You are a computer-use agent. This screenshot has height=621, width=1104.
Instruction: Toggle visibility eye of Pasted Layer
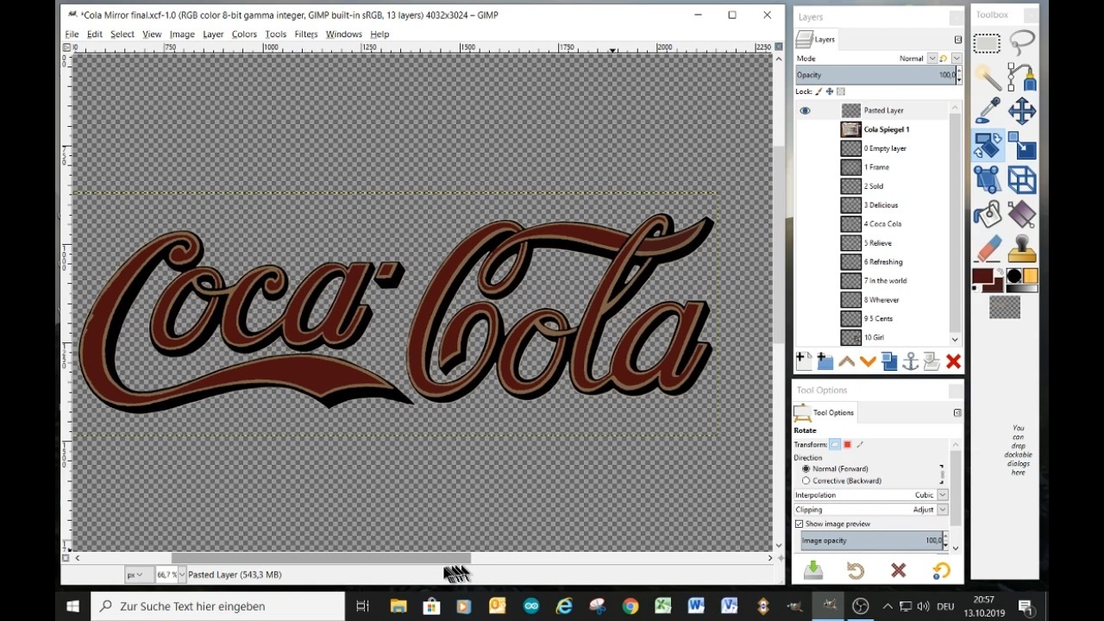click(805, 110)
